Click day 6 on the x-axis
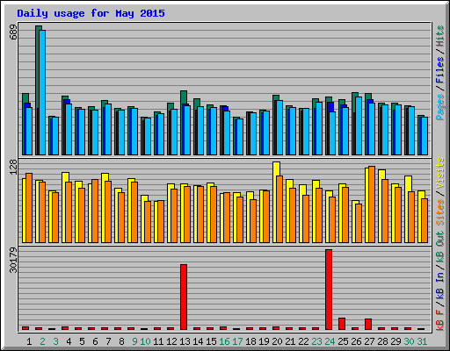 click(95, 341)
